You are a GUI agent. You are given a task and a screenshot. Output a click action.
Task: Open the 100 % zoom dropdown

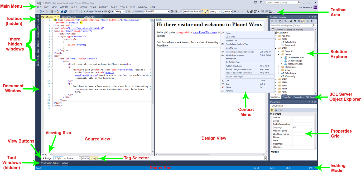[x=46, y=155]
